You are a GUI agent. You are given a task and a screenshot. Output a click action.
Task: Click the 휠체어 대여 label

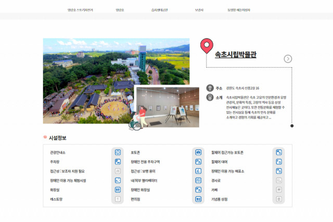[219, 162]
